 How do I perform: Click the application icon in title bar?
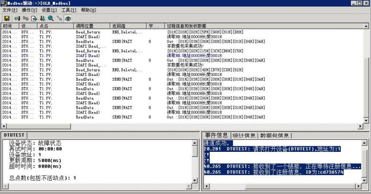pos(4,3)
